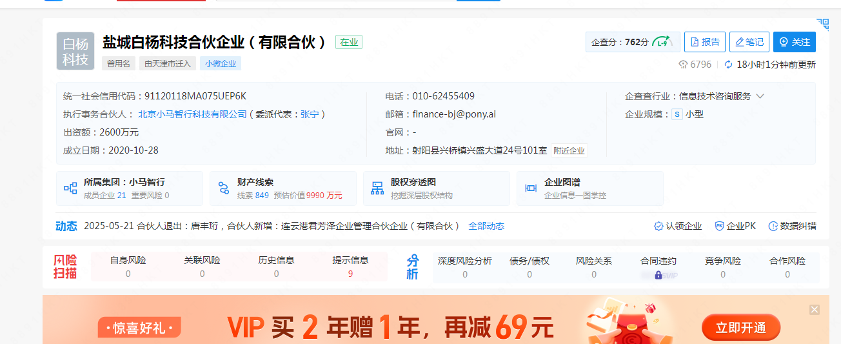Click the 在业 status tag
Image resolution: width=841 pixels, height=344 pixels.
click(x=349, y=42)
